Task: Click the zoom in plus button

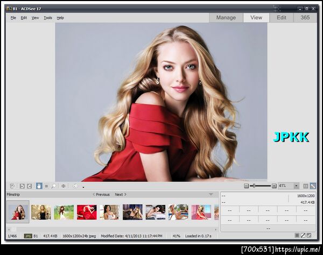Action: (274, 186)
